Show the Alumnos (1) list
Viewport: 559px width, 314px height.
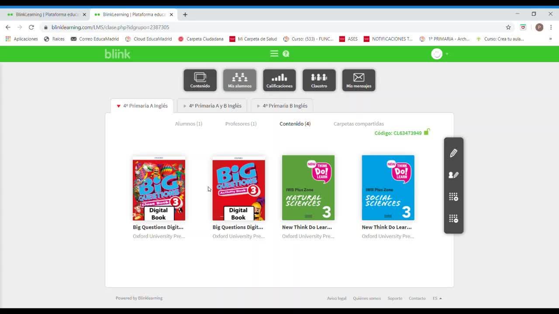(x=189, y=124)
